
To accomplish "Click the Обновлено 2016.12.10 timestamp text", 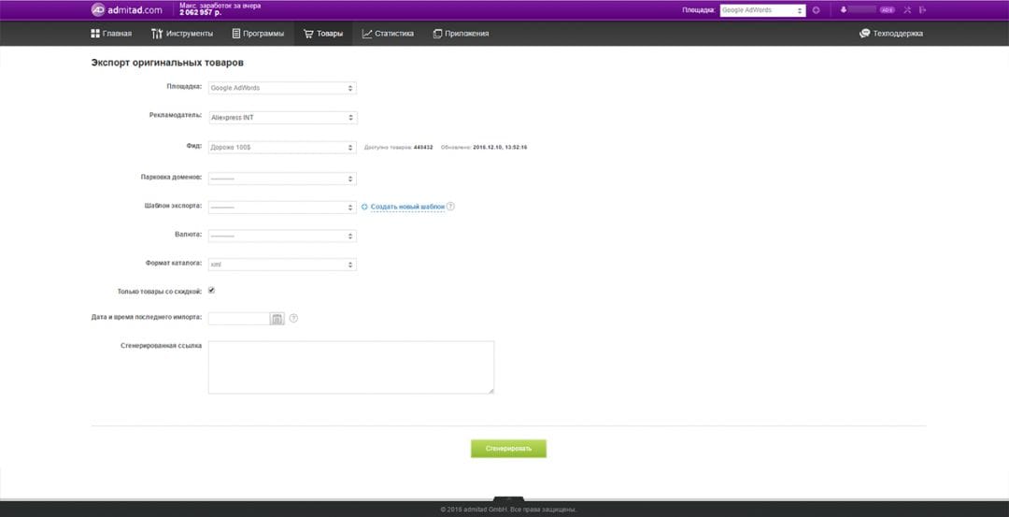I will [x=484, y=148].
